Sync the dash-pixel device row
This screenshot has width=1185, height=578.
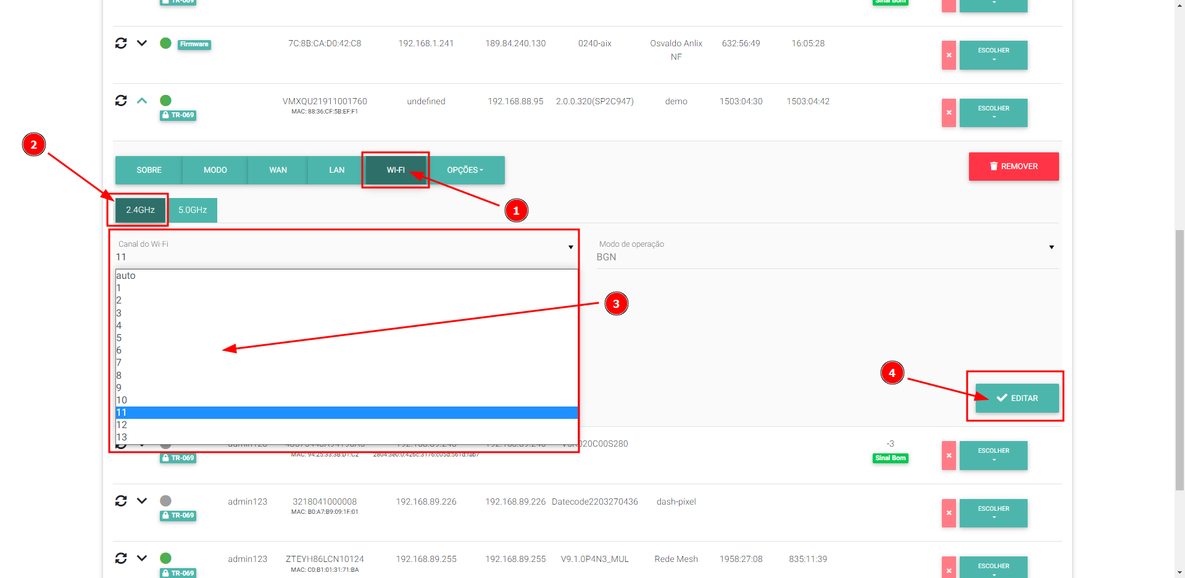click(121, 501)
